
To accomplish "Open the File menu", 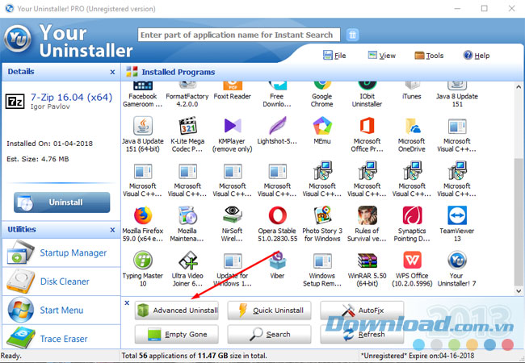I will 334,56.
